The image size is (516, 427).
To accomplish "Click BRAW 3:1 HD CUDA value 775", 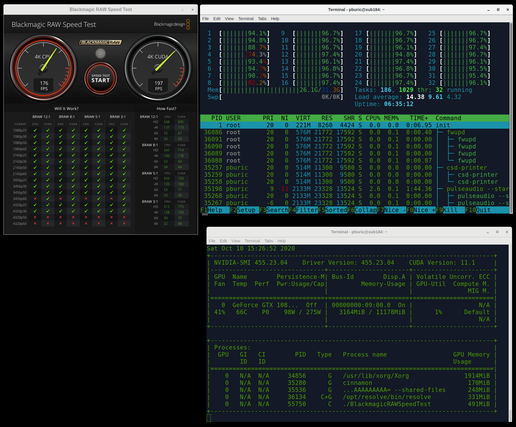I will [181, 207].
